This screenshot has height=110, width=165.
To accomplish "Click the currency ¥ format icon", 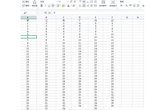I will (x=121, y=5).
